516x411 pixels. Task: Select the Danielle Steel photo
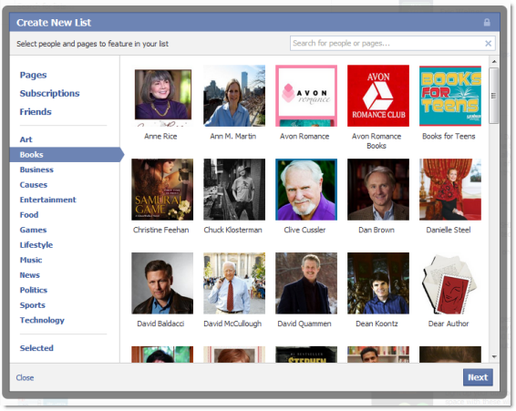pyautogui.click(x=450, y=190)
